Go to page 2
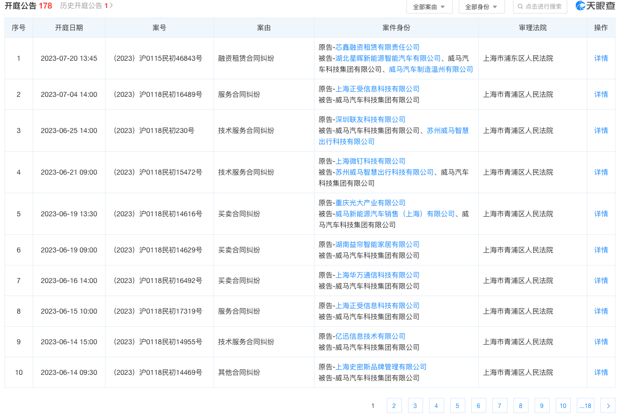 (394, 405)
